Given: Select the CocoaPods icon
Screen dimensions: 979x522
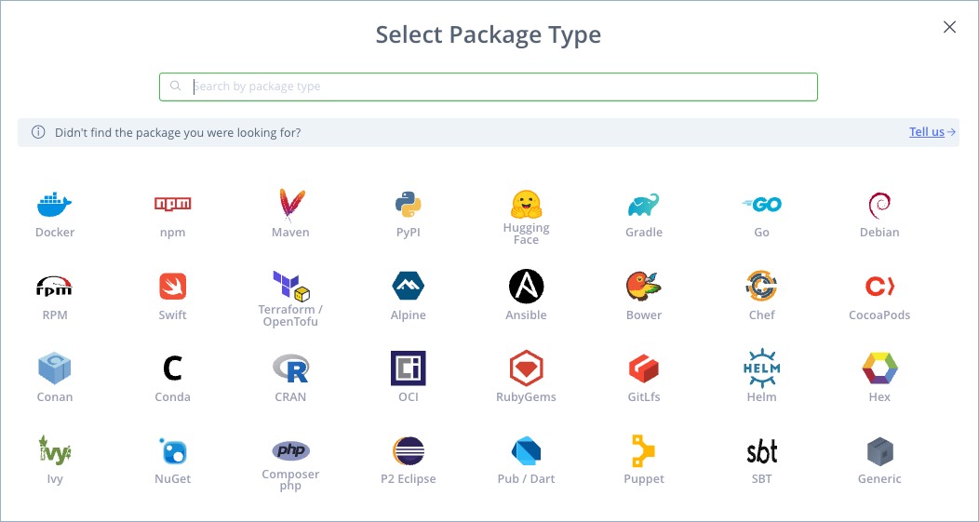Looking at the screenshot, I should 879,287.
